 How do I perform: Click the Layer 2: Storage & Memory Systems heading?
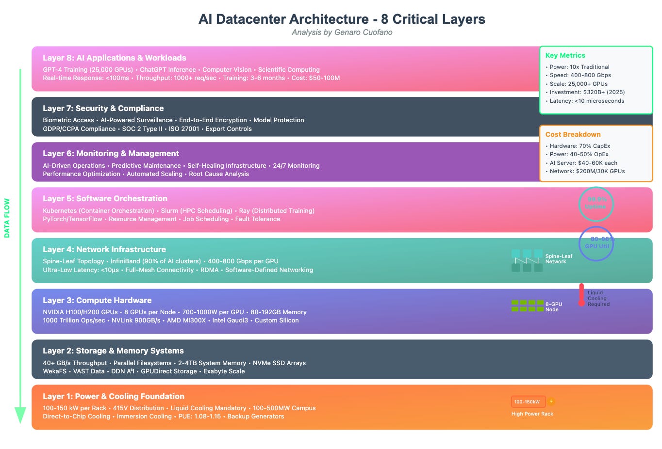[x=113, y=351]
